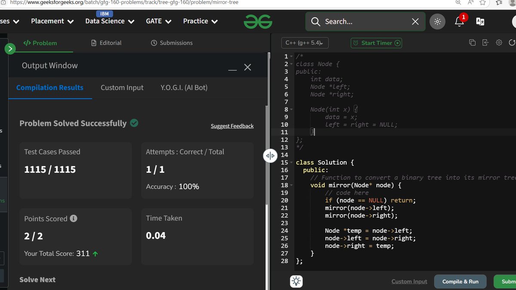Click the Compile & Run button
This screenshot has height=290, width=516.
[x=461, y=281]
